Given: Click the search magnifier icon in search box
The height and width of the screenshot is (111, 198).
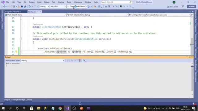Looking at the screenshot, I should click(131, 2).
